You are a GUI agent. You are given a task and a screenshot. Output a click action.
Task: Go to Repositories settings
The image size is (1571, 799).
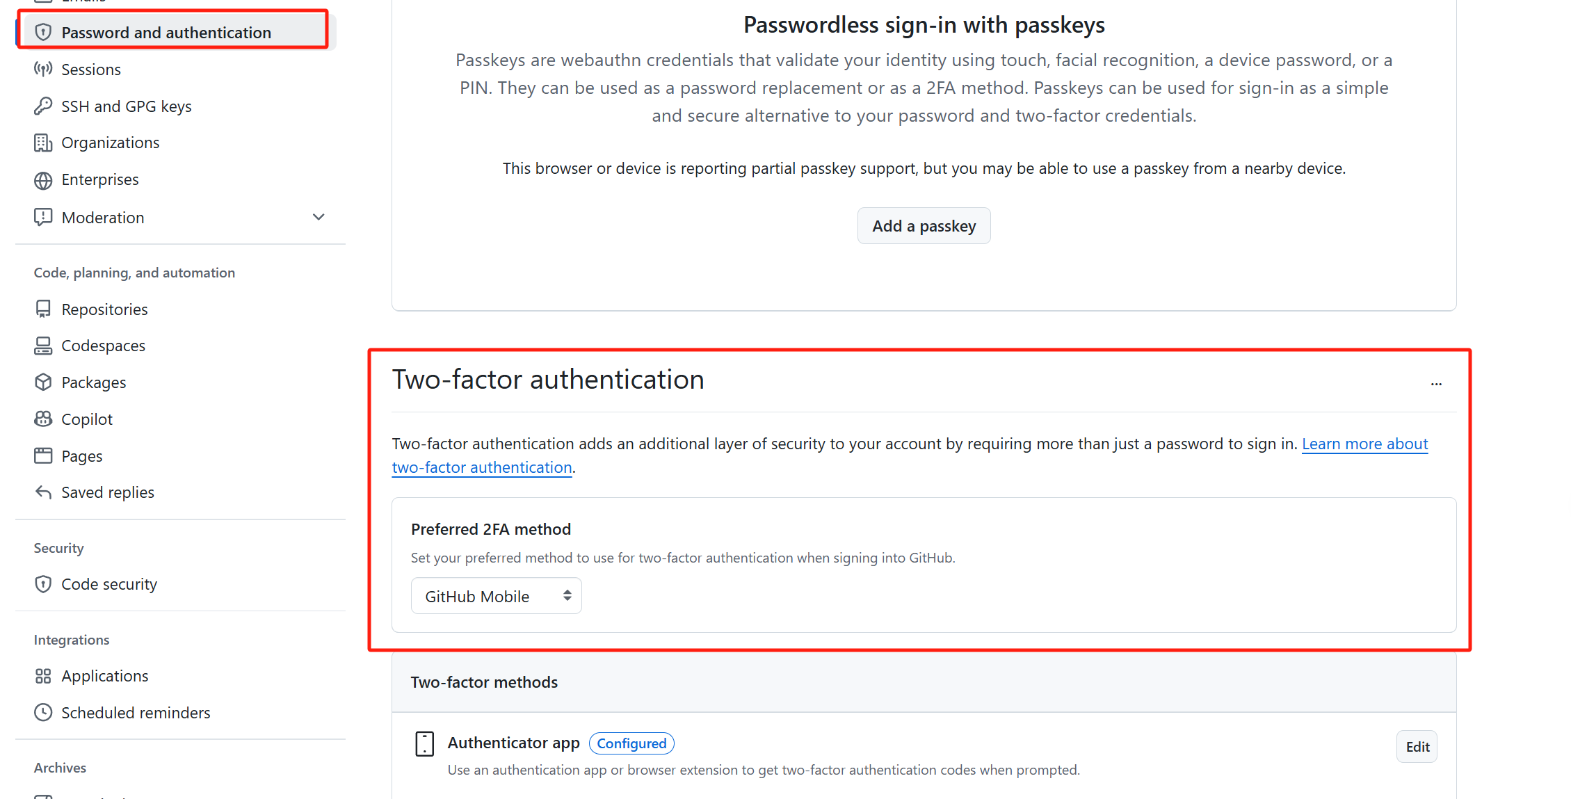104,309
